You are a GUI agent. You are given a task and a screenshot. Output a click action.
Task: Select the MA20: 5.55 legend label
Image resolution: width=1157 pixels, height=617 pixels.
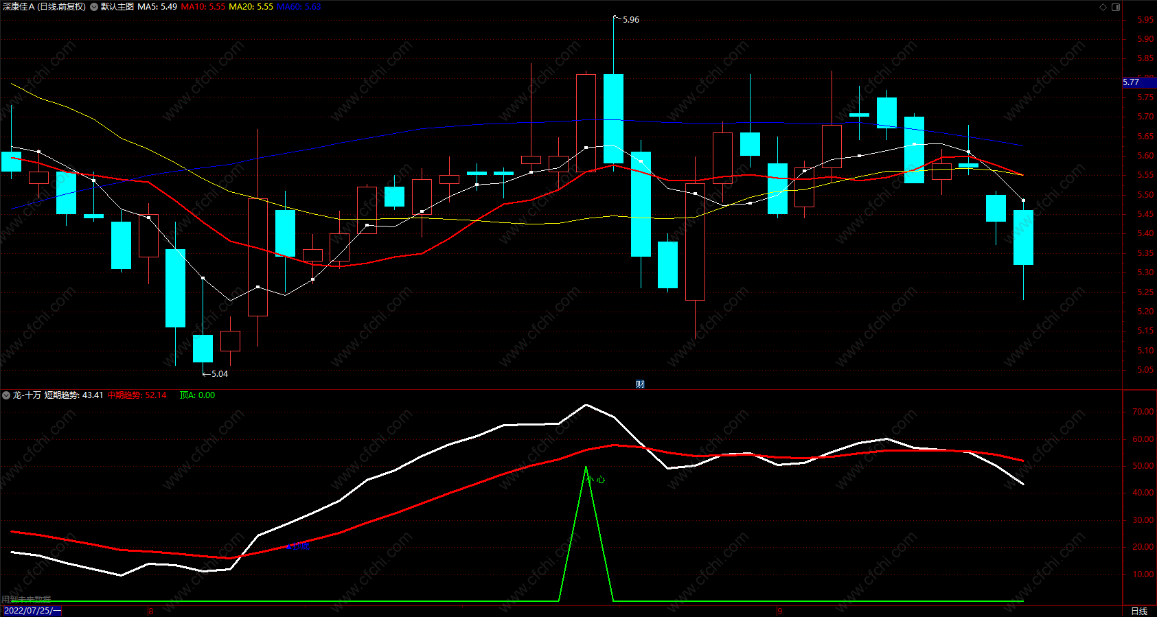[x=251, y=7]
